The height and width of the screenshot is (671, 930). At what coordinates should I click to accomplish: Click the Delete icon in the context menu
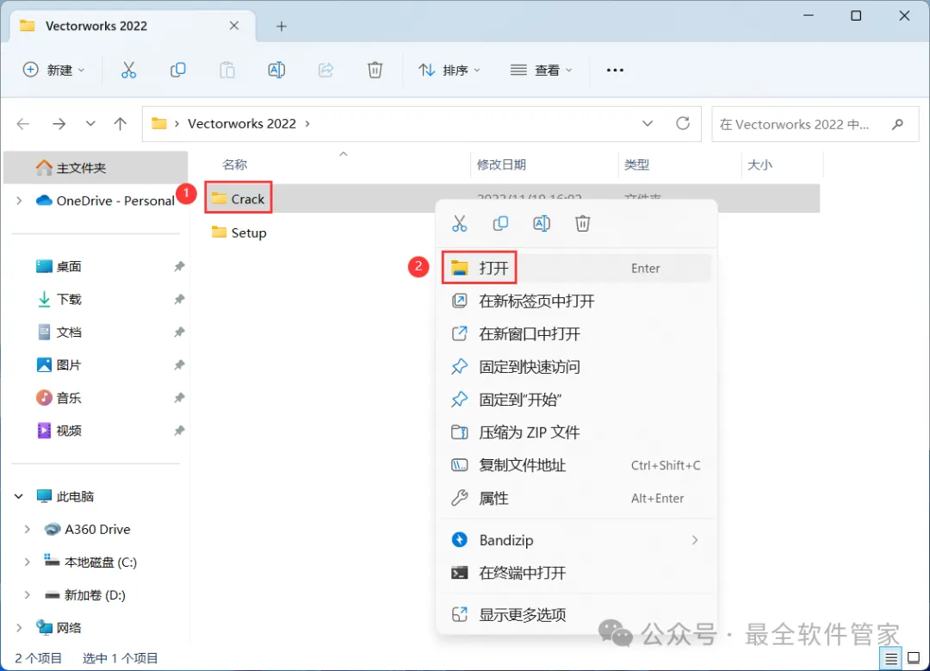(582, 224)
